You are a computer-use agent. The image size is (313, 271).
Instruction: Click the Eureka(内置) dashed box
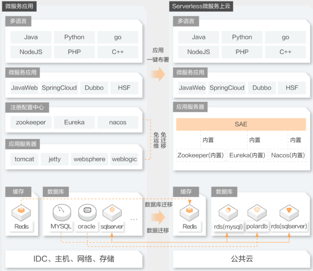click(247, 155)
